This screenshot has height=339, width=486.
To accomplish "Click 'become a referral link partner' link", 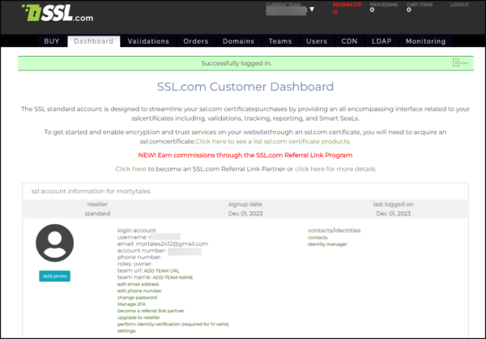I will point(151,311).
